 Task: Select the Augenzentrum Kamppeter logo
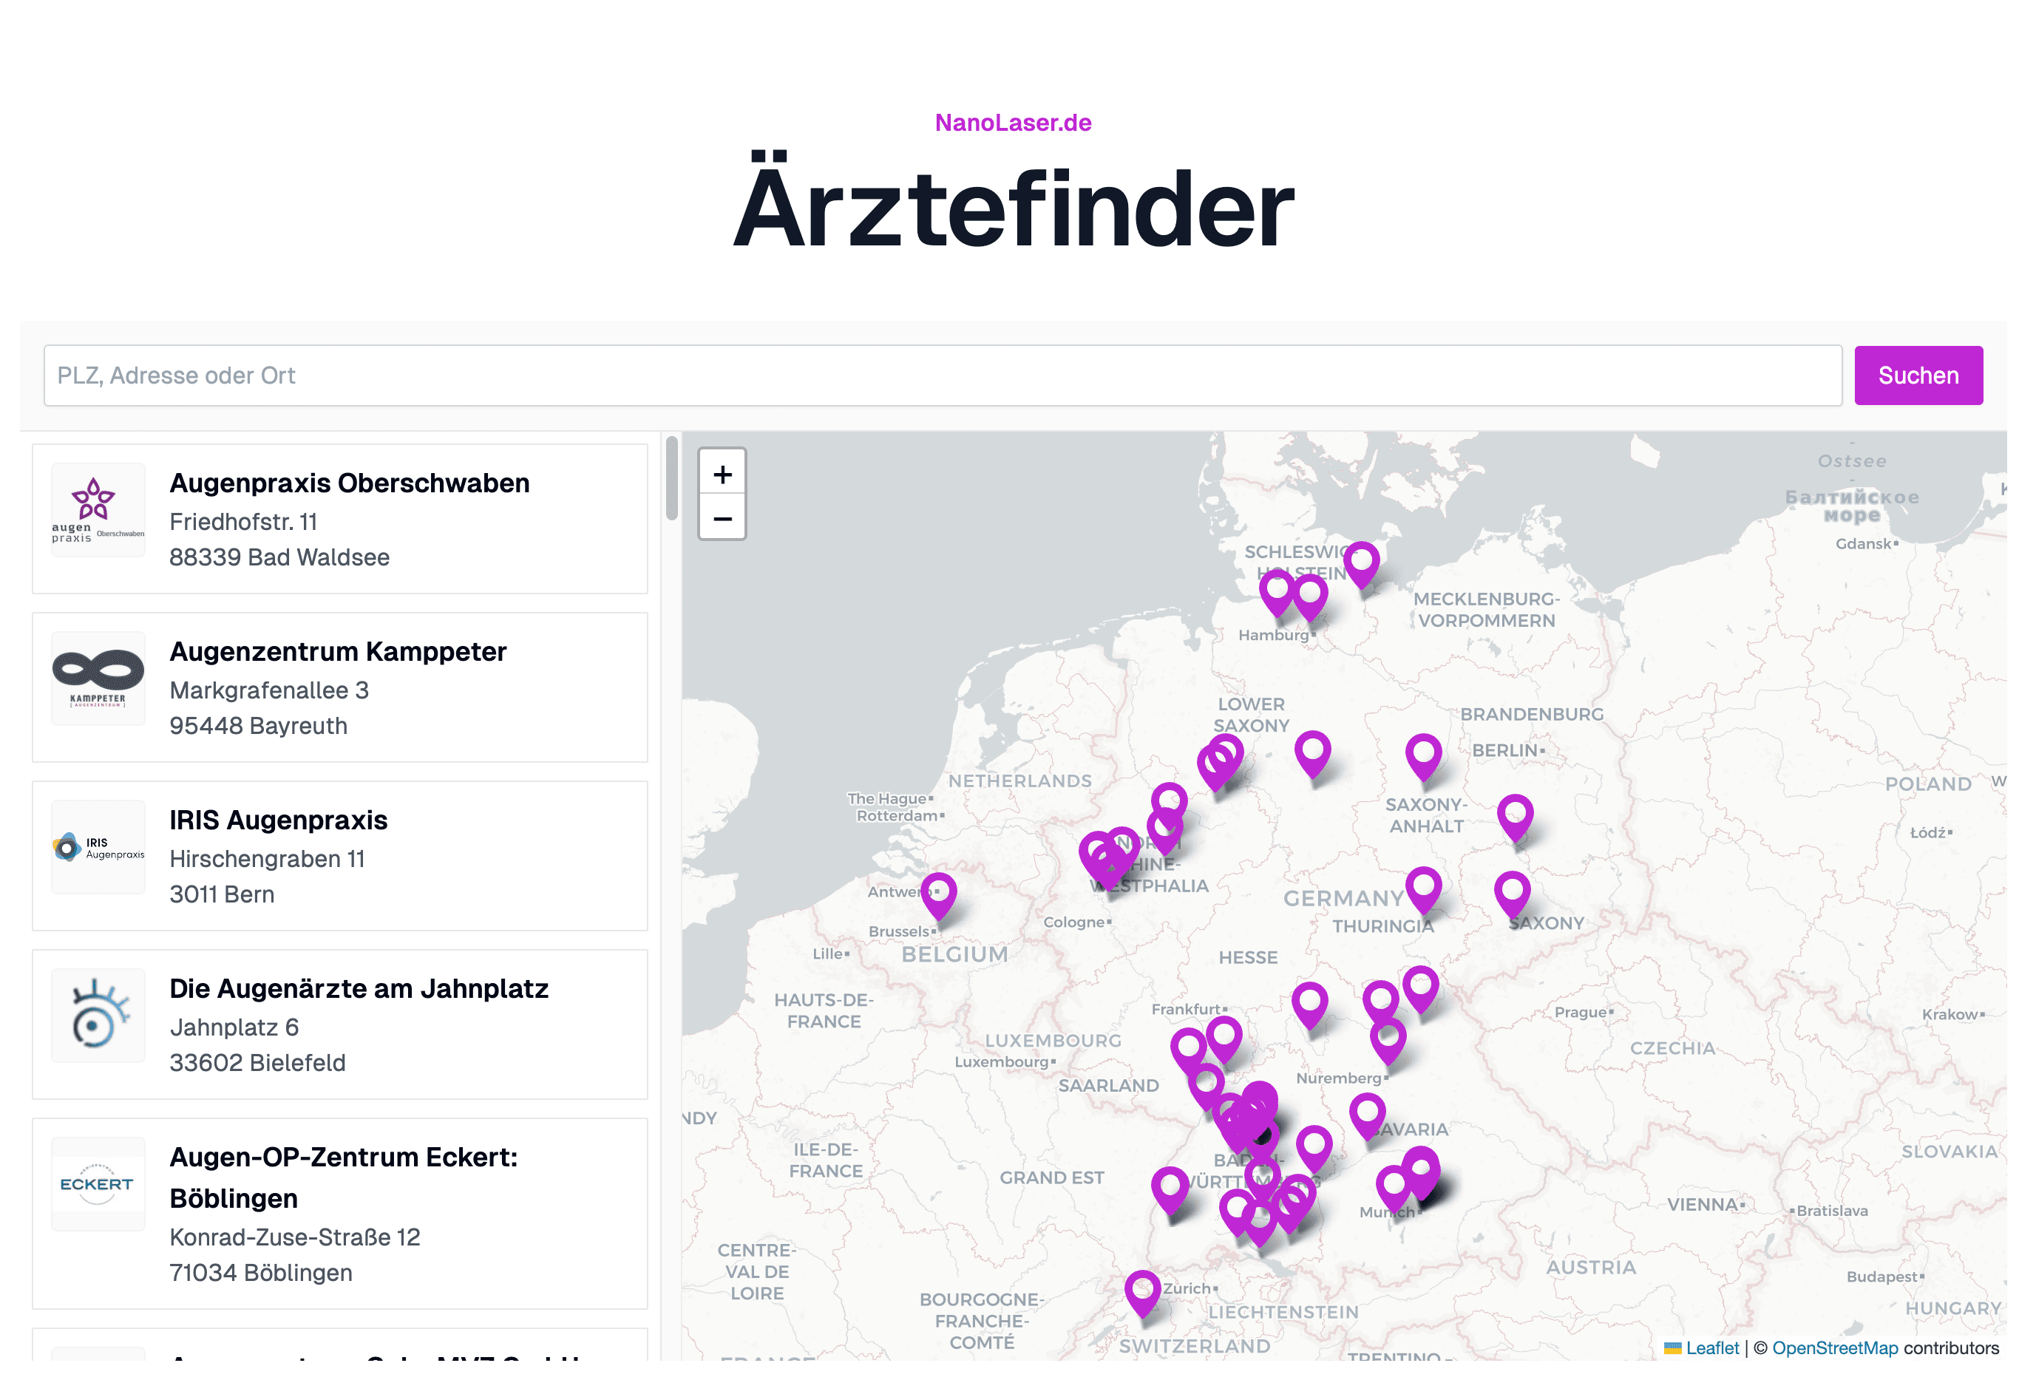point(98,679)
